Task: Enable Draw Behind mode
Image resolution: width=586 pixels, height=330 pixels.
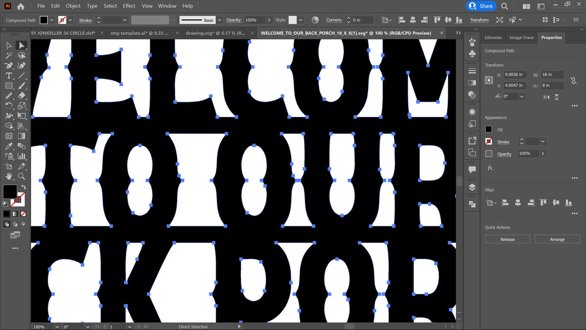Action: tap(15, 224)
